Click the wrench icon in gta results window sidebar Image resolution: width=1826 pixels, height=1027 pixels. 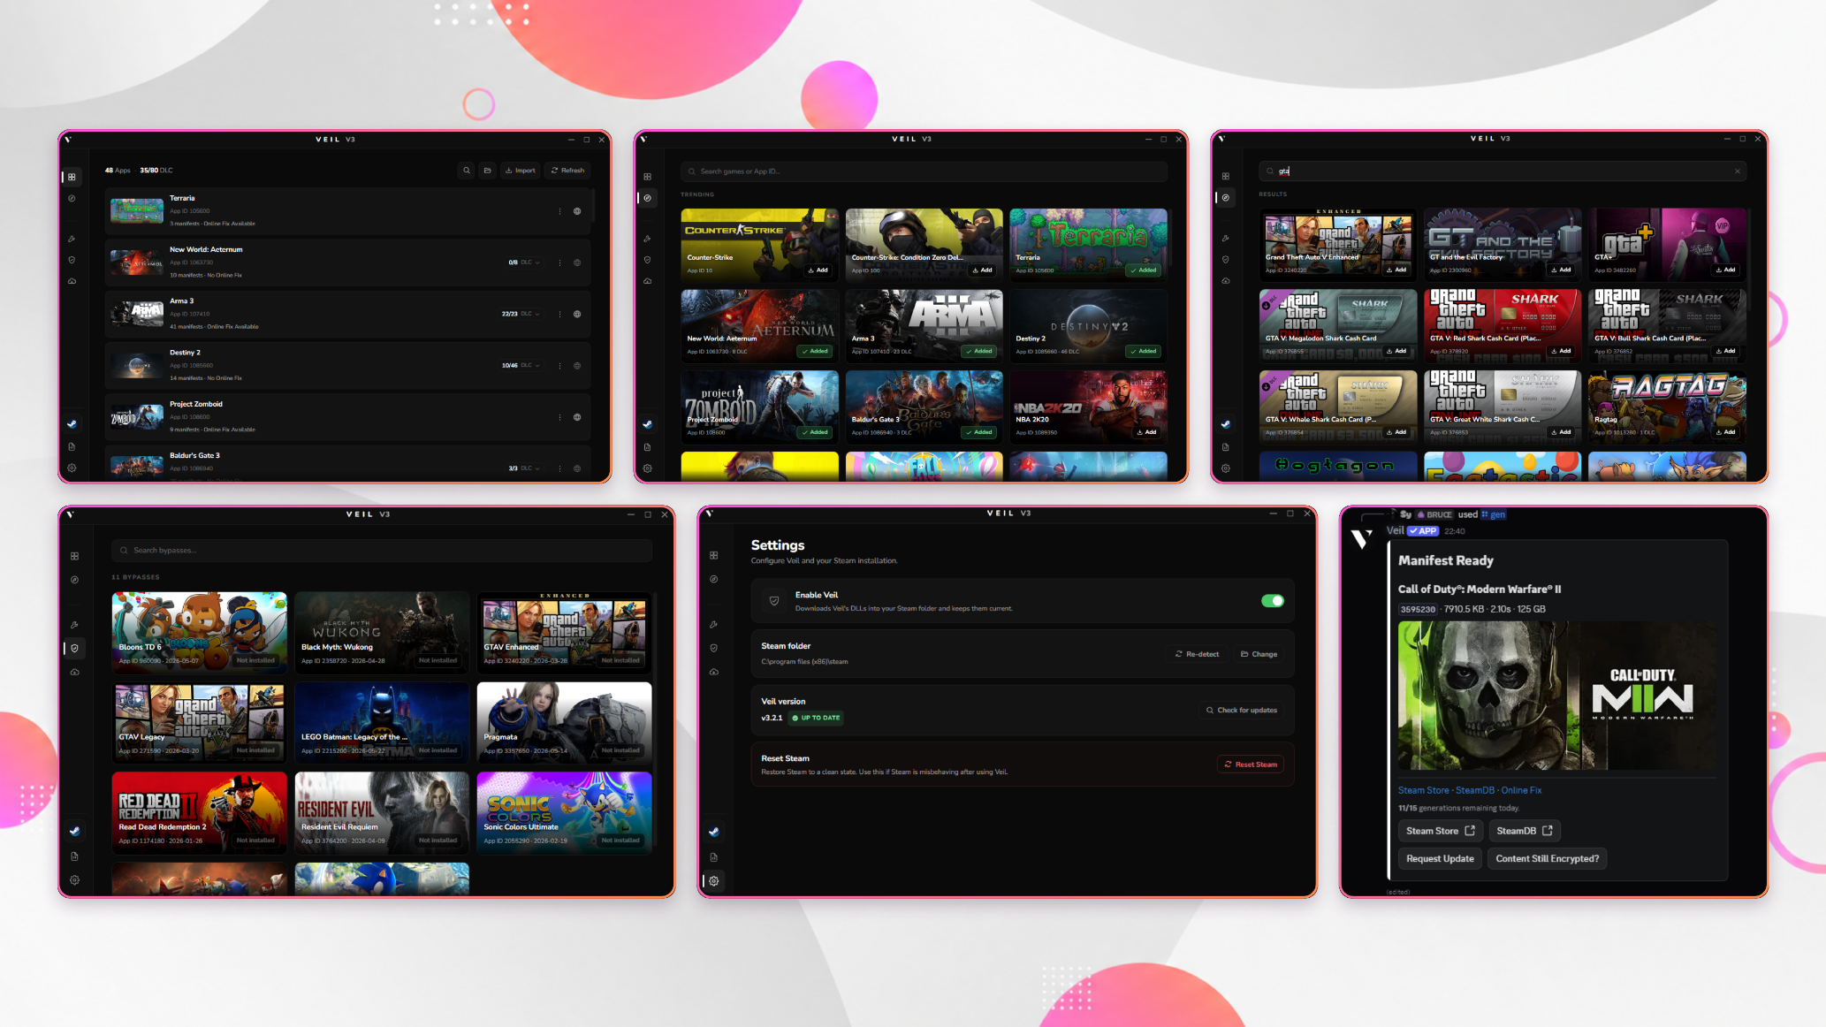(1226, 239)
